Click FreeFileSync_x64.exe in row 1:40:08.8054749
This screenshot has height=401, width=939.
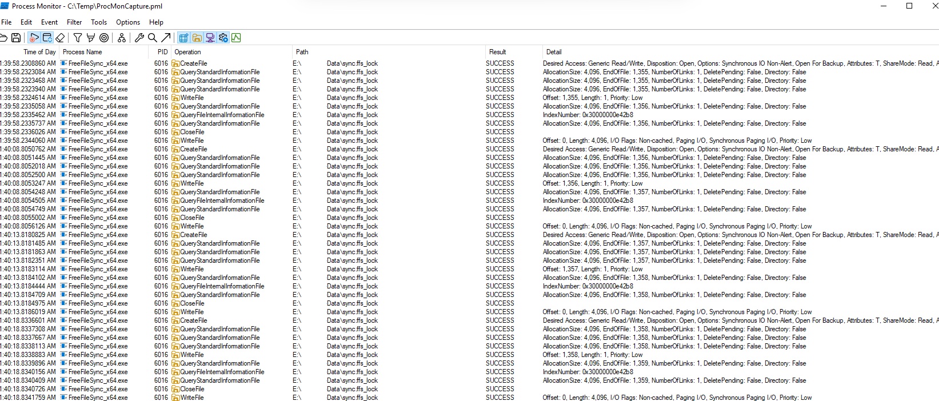98,209
